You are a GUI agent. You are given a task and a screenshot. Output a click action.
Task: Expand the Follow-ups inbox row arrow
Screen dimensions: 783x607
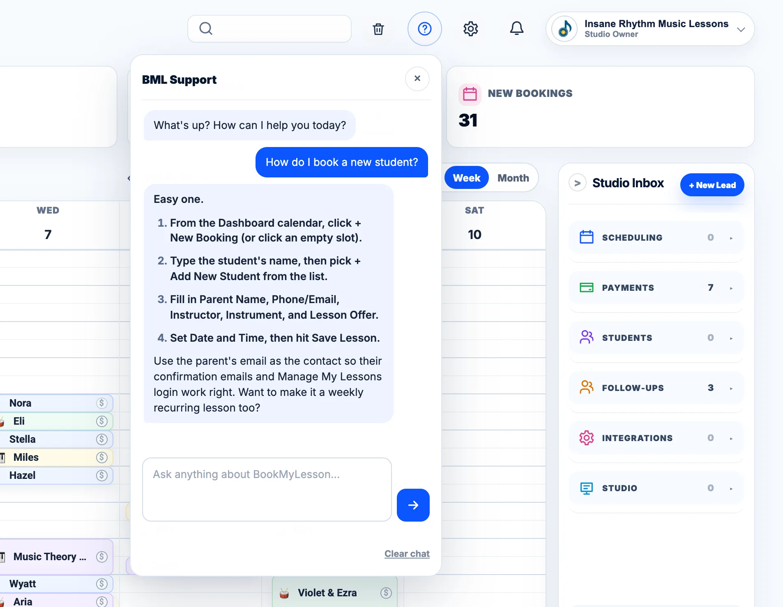(731, 389)
